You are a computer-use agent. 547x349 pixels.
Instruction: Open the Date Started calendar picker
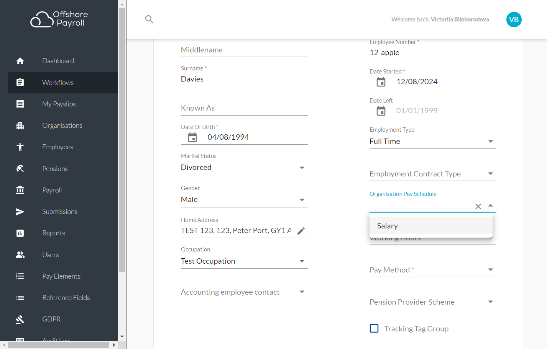[x=381, y=82]
